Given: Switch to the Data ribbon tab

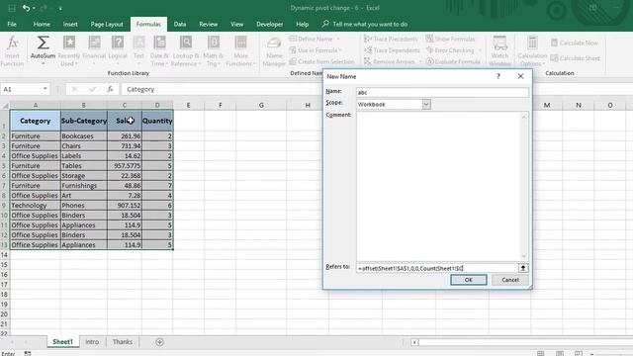Looking at the screenshot, I should click(x=180, y=24).
